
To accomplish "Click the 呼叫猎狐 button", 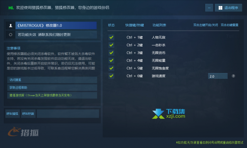I will 12,114.
